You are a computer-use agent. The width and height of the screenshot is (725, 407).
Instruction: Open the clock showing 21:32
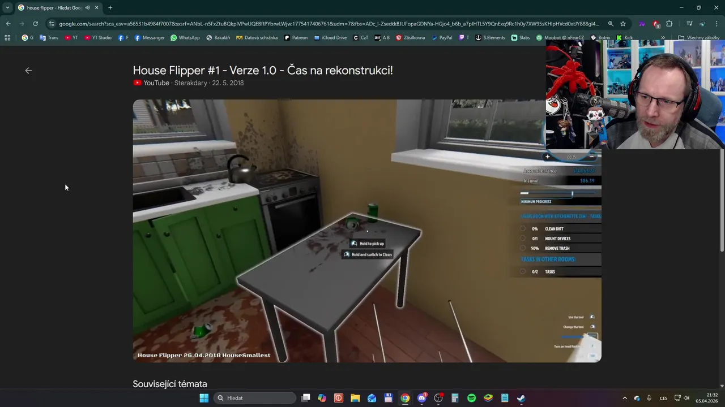[707, 398]
